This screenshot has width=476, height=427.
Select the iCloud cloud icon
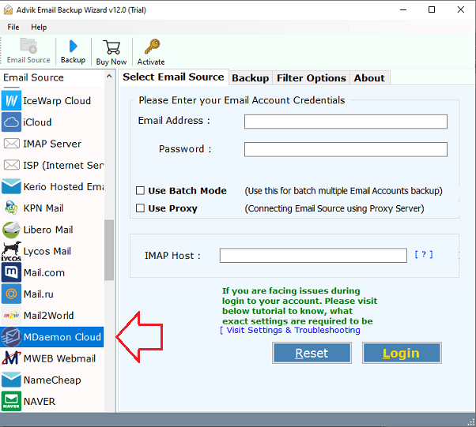(11, 122)
